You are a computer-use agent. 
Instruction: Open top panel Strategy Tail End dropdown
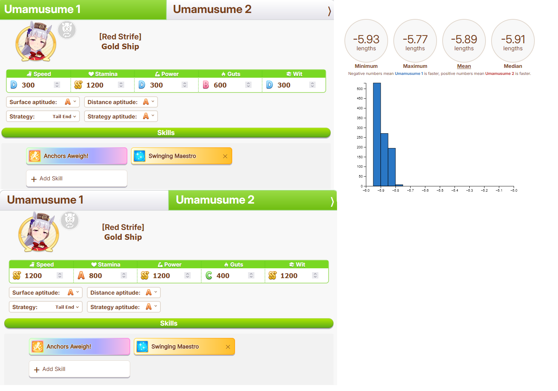[43, 116]
